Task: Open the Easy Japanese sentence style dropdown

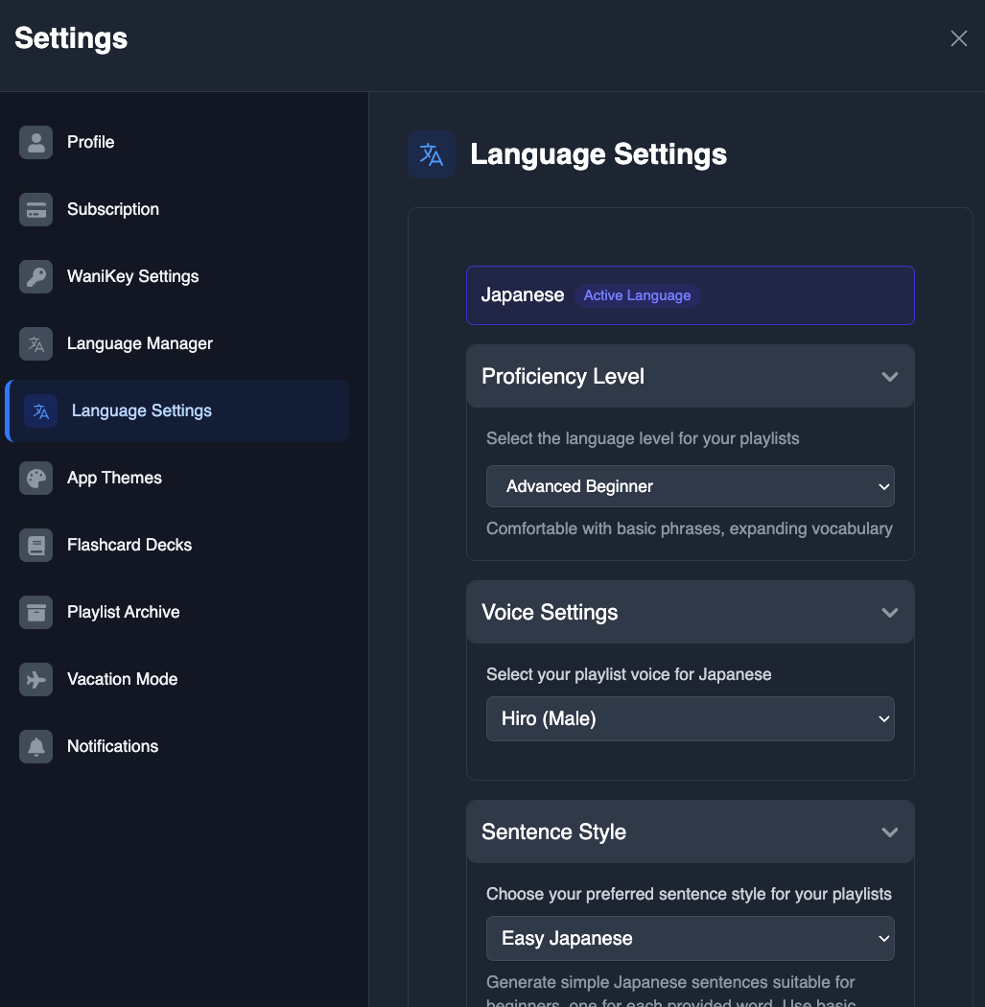Action: pyautogui.click(x=690, y=938)
